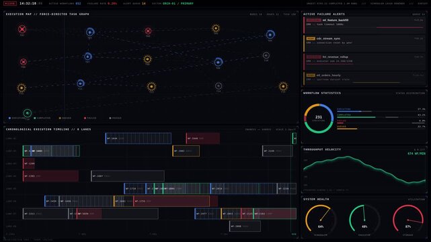431x242 pixels.
Task: Select the red WF-2040 timeline block
Action: pyautogui.click(x=203, y=138)
